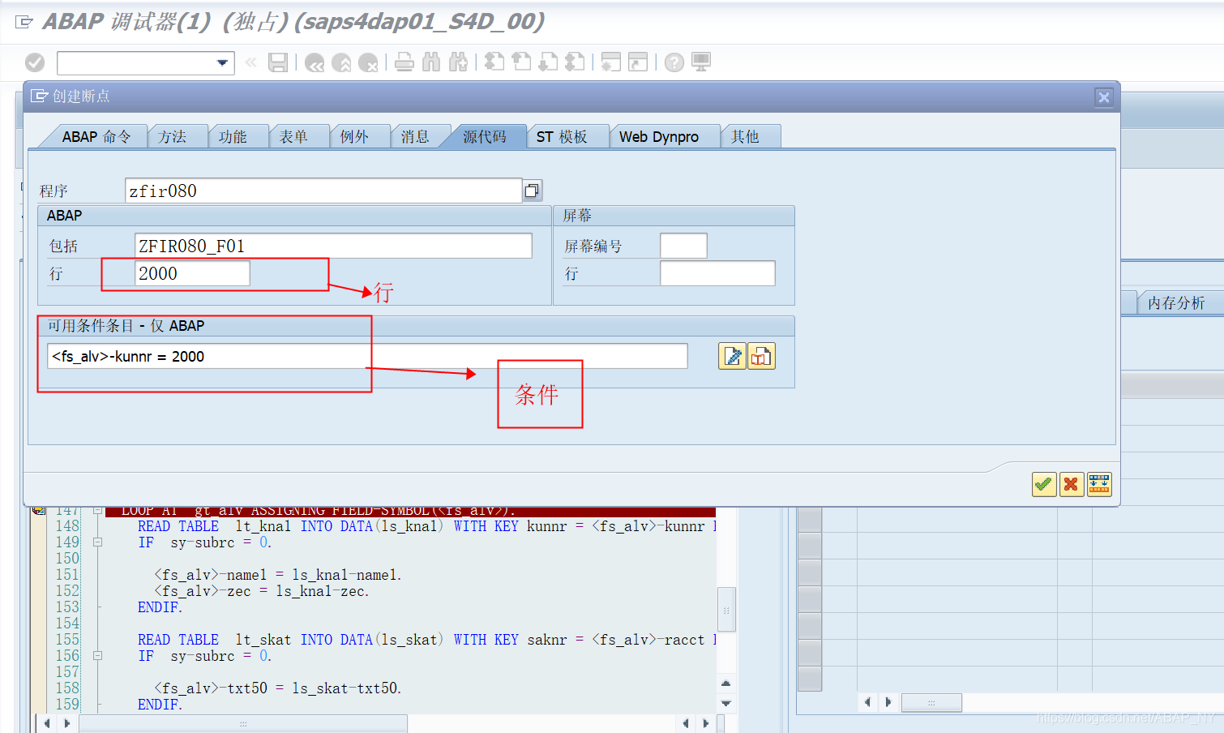
Task: Click the tab selection button beside the red X
Action: pos(1099,484)
